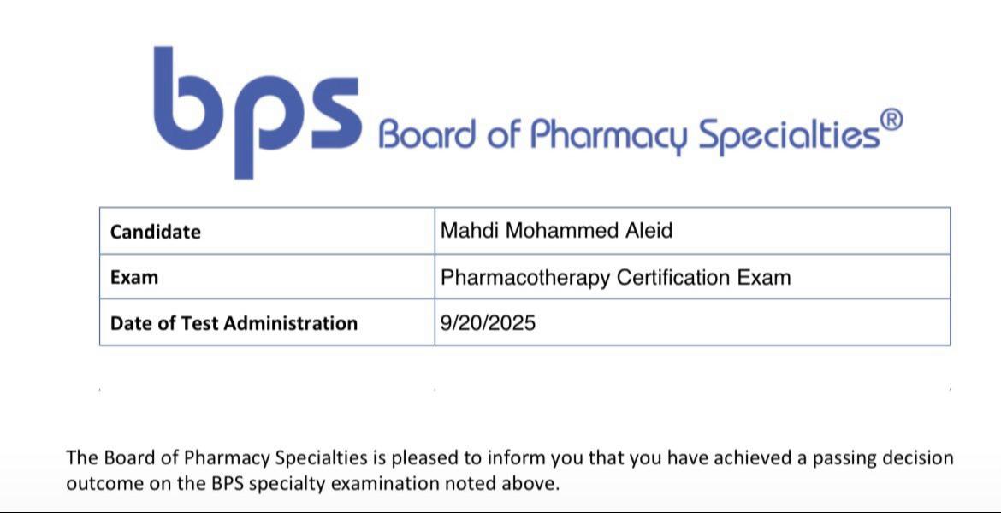Screen dimensions: 1001x513
Task: Click the word Specialties in the logo title
Action: 789,135
